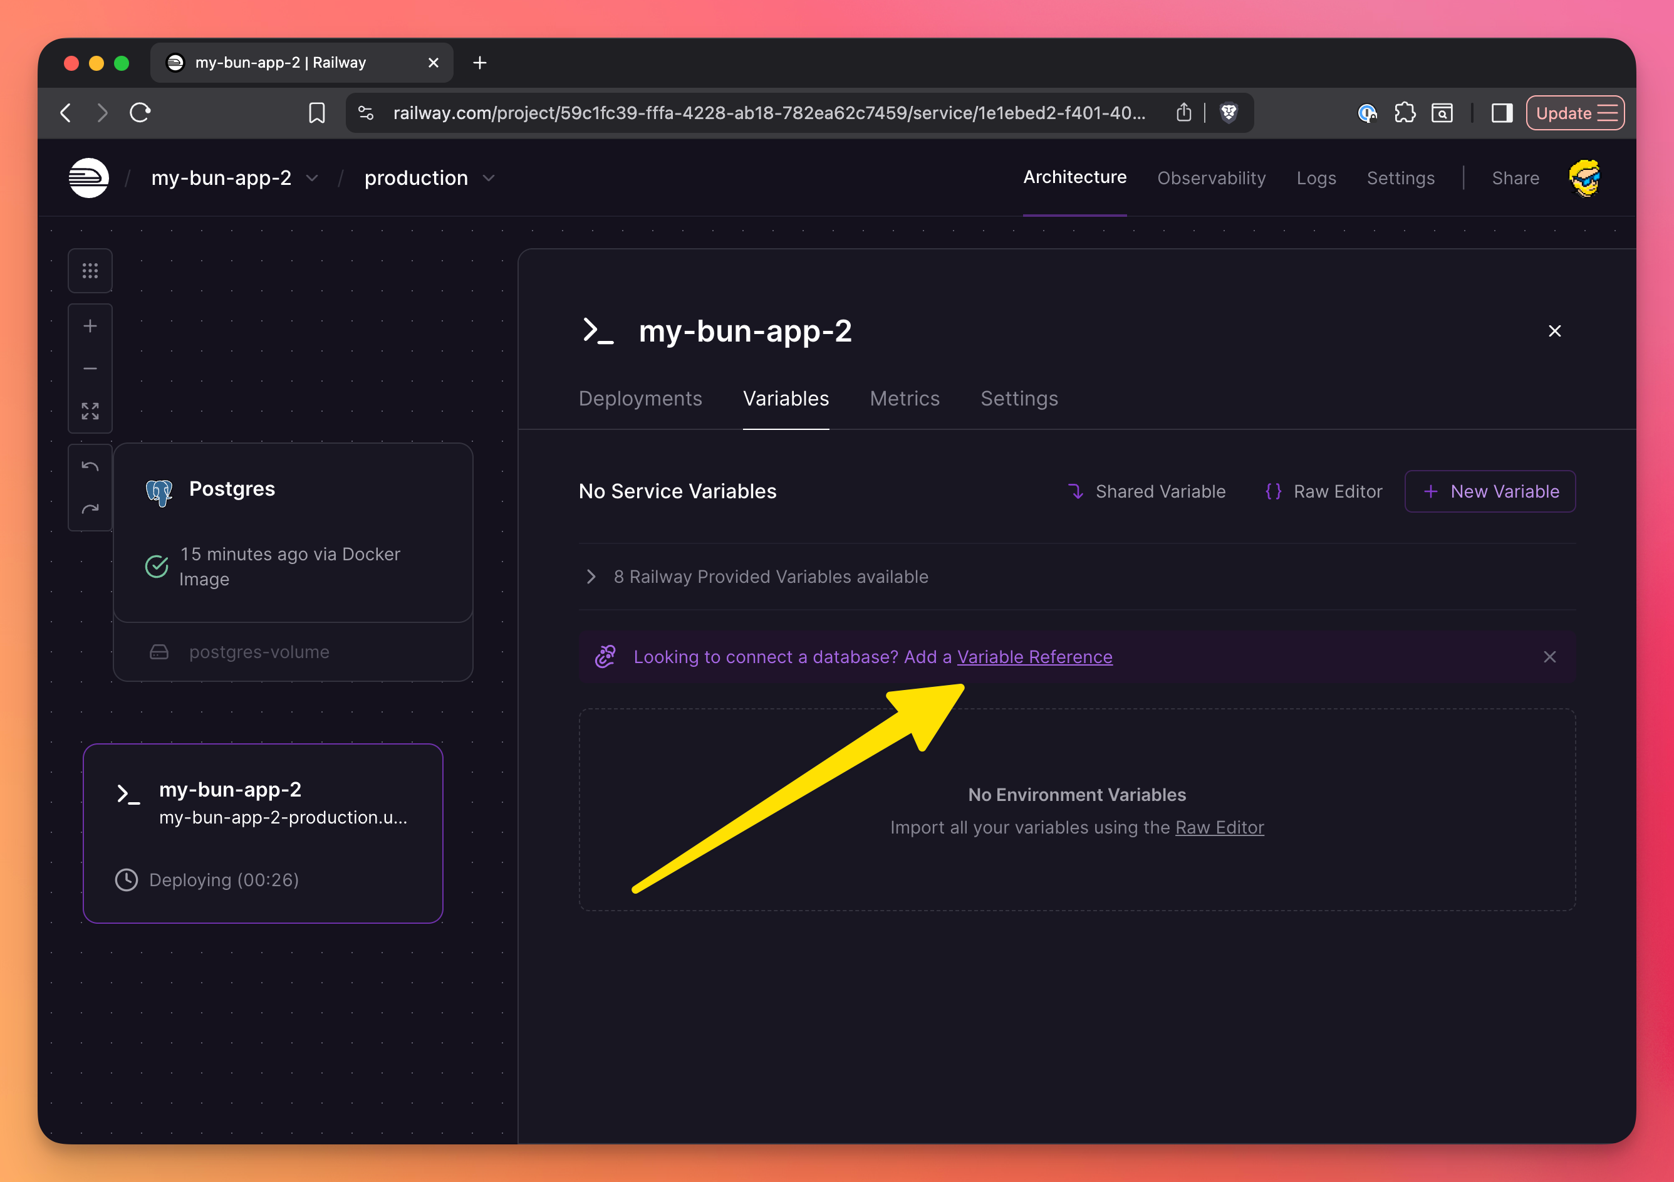Bookmark this page using bookmark icon
This screenshot has height=1182, width=1674.
(x=316, y=113)
